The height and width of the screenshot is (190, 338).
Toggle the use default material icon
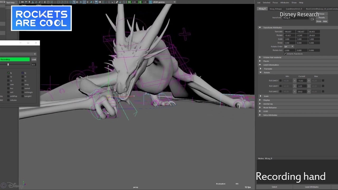tap(77, 2)
